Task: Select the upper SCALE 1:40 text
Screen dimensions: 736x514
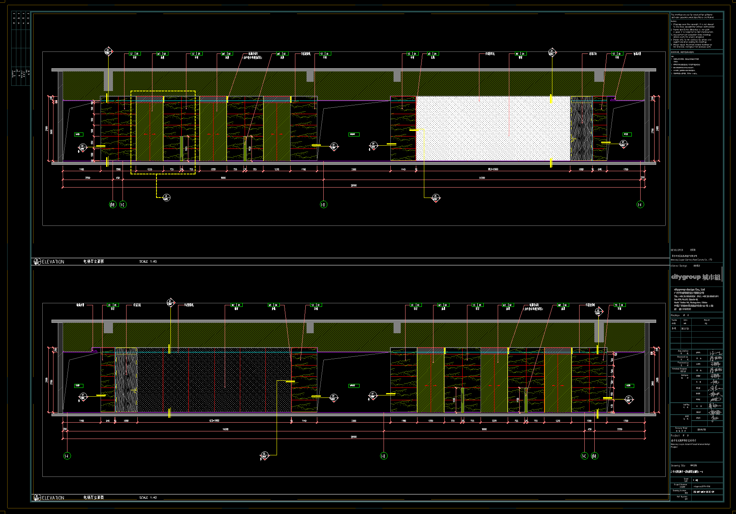Action: pyautogui.click(x=148, y=262)
